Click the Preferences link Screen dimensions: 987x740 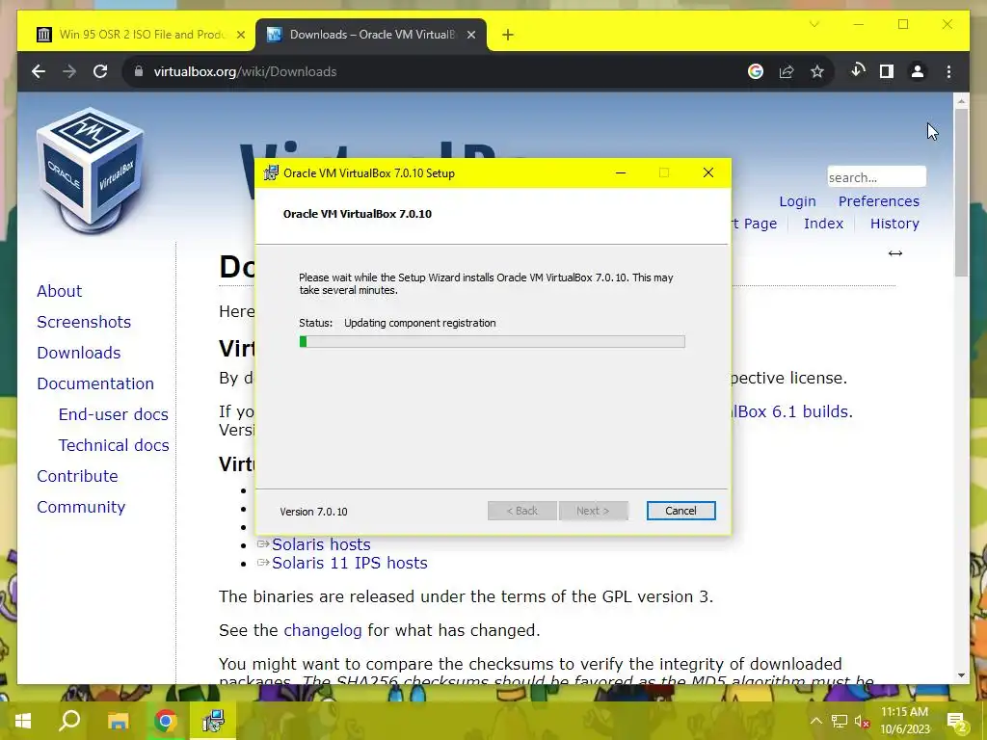click(x=879, y=201)
